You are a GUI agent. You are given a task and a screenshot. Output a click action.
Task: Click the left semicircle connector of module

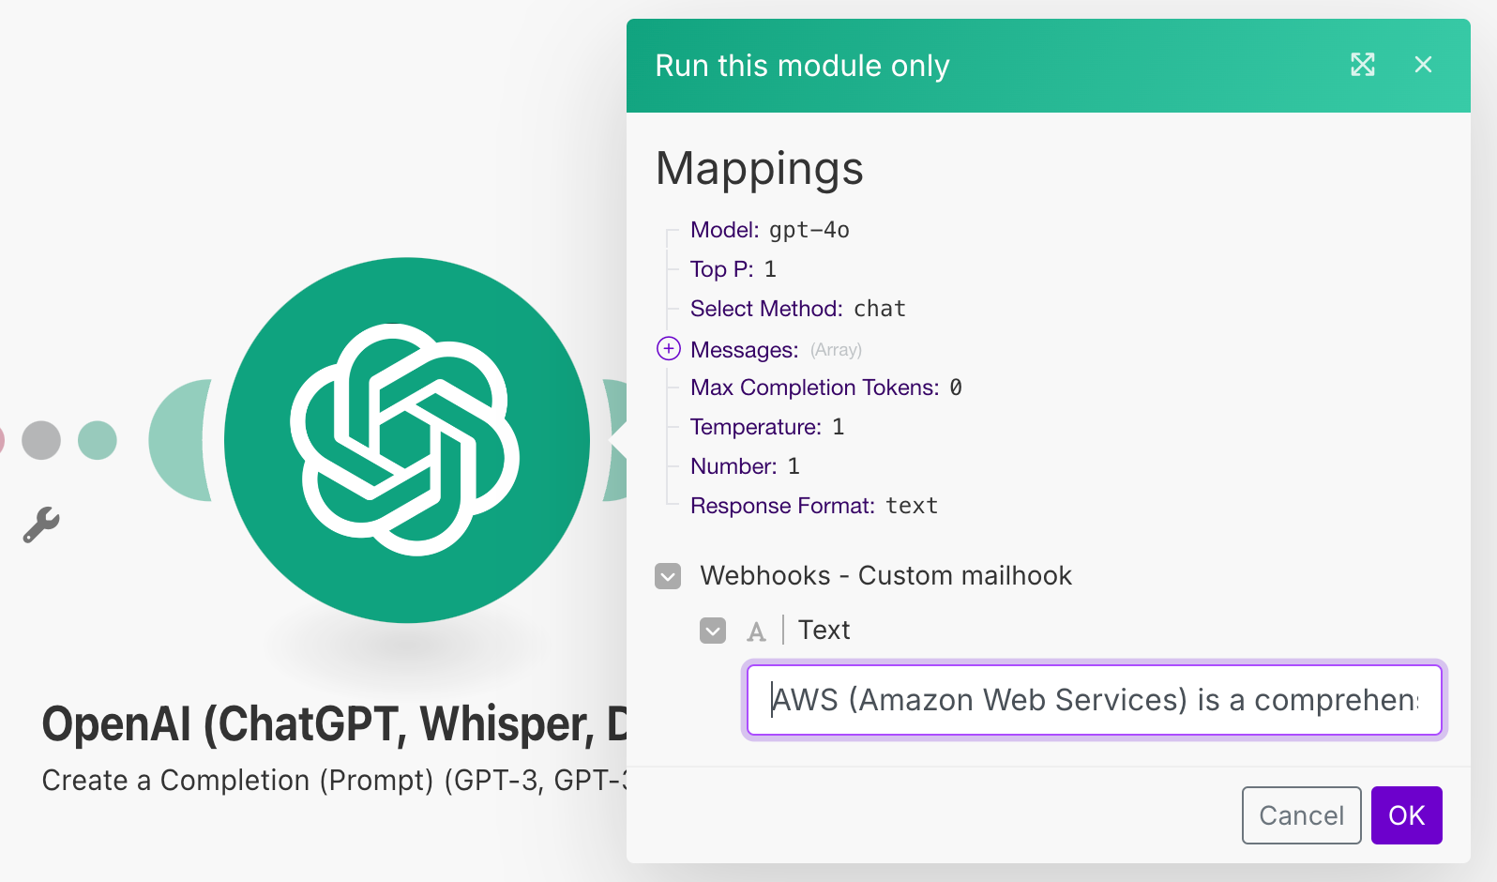[x=180, y=440]
